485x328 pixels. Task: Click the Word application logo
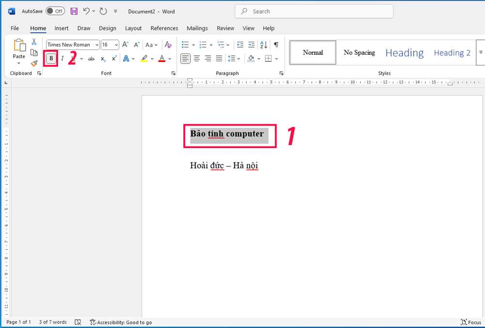pyautogui.click(x=12, y=12)
